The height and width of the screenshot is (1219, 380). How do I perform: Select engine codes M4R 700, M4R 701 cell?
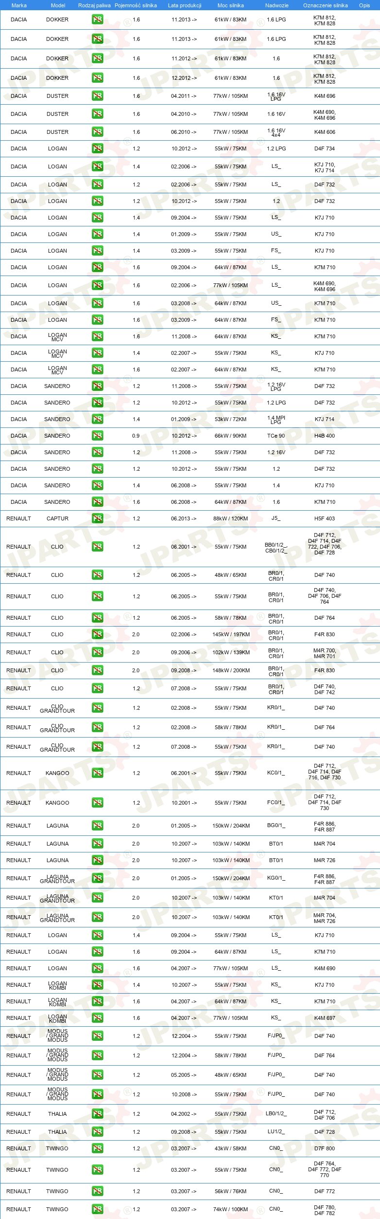tap(325, 653)
